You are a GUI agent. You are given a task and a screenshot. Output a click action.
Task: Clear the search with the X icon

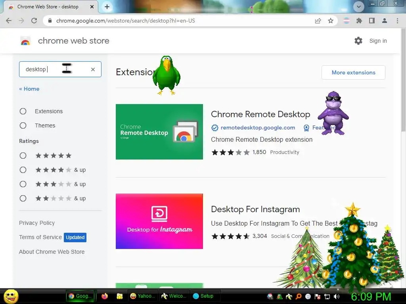tap(93, 69)
